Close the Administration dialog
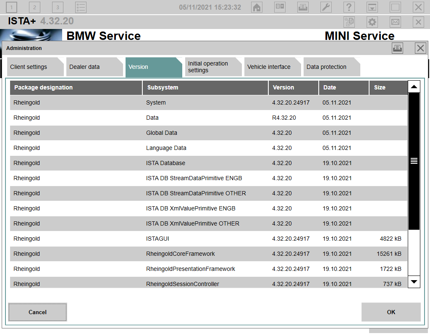 (420, 48)
